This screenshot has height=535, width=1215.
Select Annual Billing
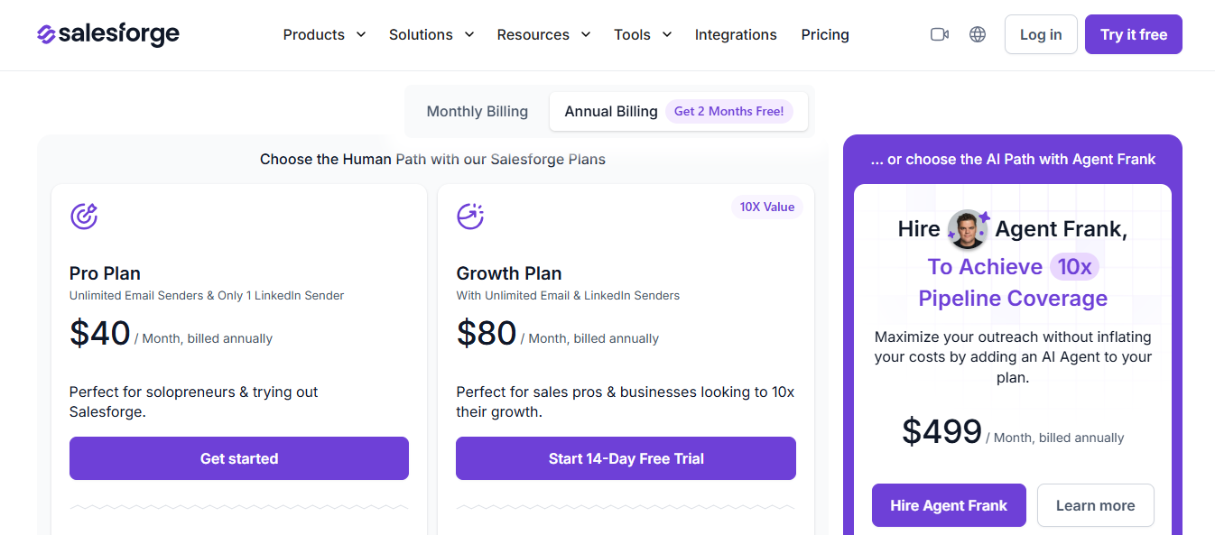[610, 111]
